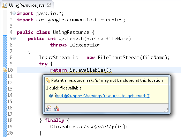
Task: Click the resize grip of the hover popup
Action: [166, 110]
